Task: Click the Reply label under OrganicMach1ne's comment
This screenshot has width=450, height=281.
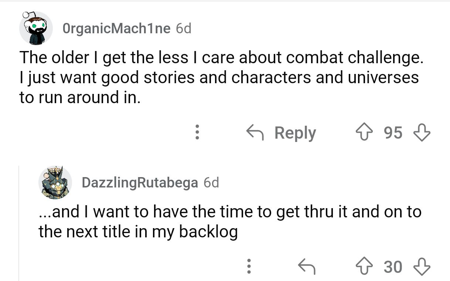Action: pos(295,133)
